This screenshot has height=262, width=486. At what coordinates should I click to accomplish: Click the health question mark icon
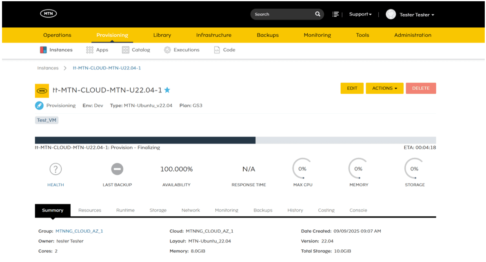click(x=55, y=169)
